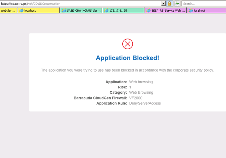The width and height of the screenshot is (226, 158).
Task: Click the Risk value 1
Action: click(130, 87)
